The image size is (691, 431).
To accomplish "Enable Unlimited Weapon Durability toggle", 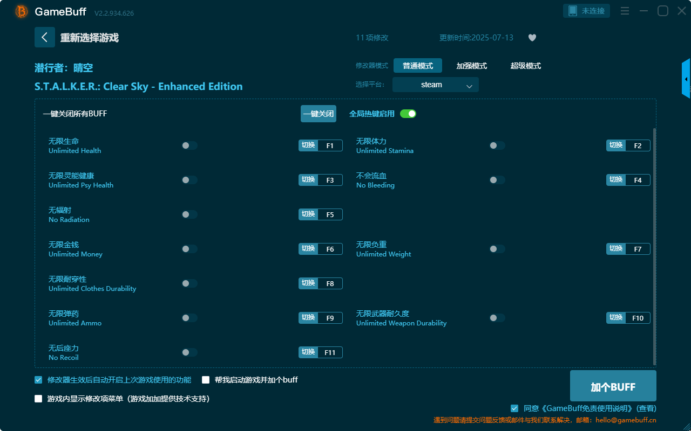I will click(x=497, y=318).
